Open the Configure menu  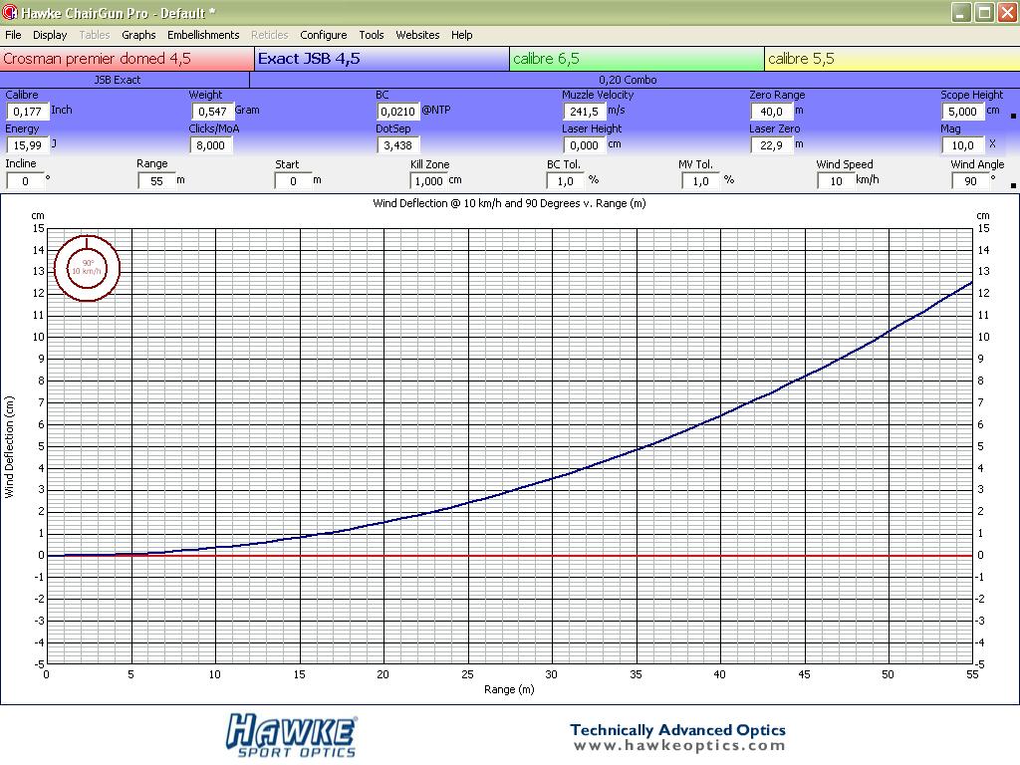[x=324, y=35]
